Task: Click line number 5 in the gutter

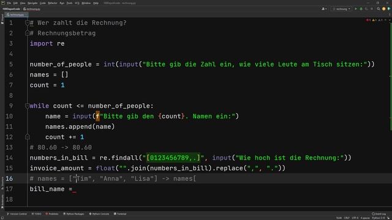Action: click(11, 64)
